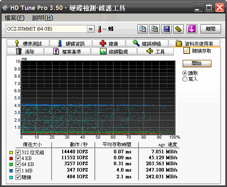Click the green 64 KB color swatch

[x=11, y=164]
